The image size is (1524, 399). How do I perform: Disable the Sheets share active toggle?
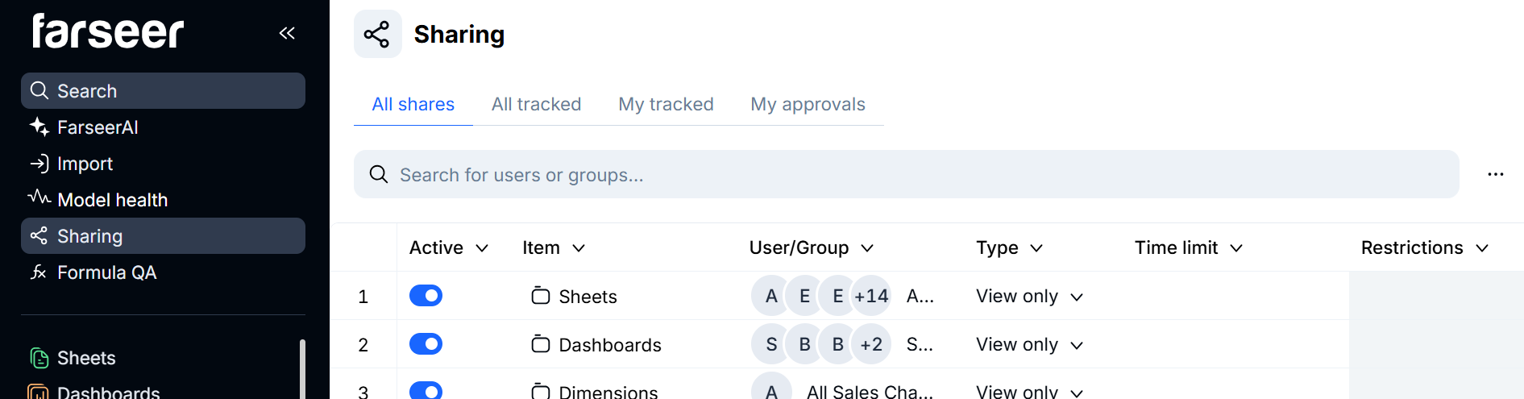point(426,296)
